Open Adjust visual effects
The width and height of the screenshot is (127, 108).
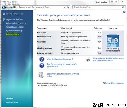pos(14,20)
